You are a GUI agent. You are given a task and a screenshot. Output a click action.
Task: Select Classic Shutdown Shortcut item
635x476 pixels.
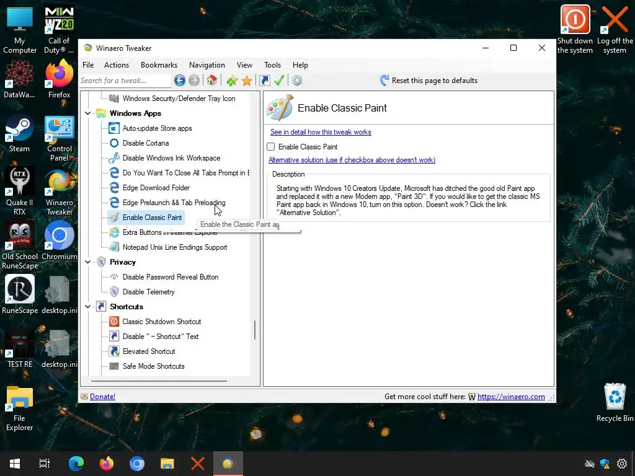(x=161, y=322)
